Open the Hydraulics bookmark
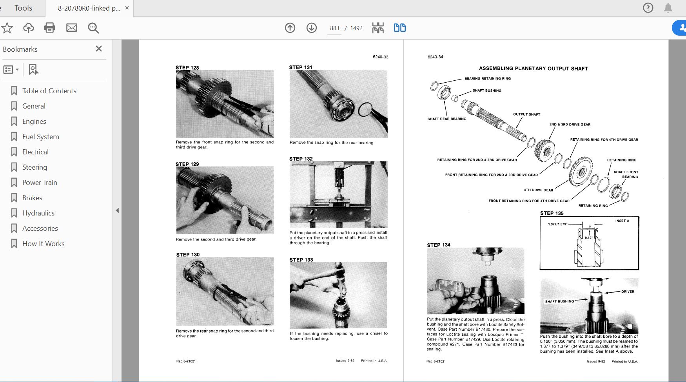Screen dimensions: 686x382 pos(38,213)
